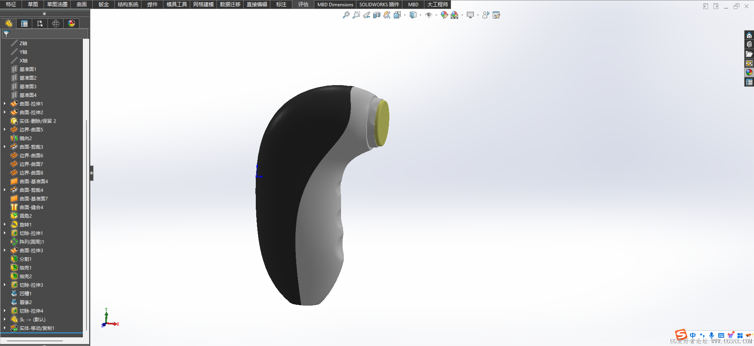Expand the 切除-拉伸3 feature node

(x=5, y=285)
